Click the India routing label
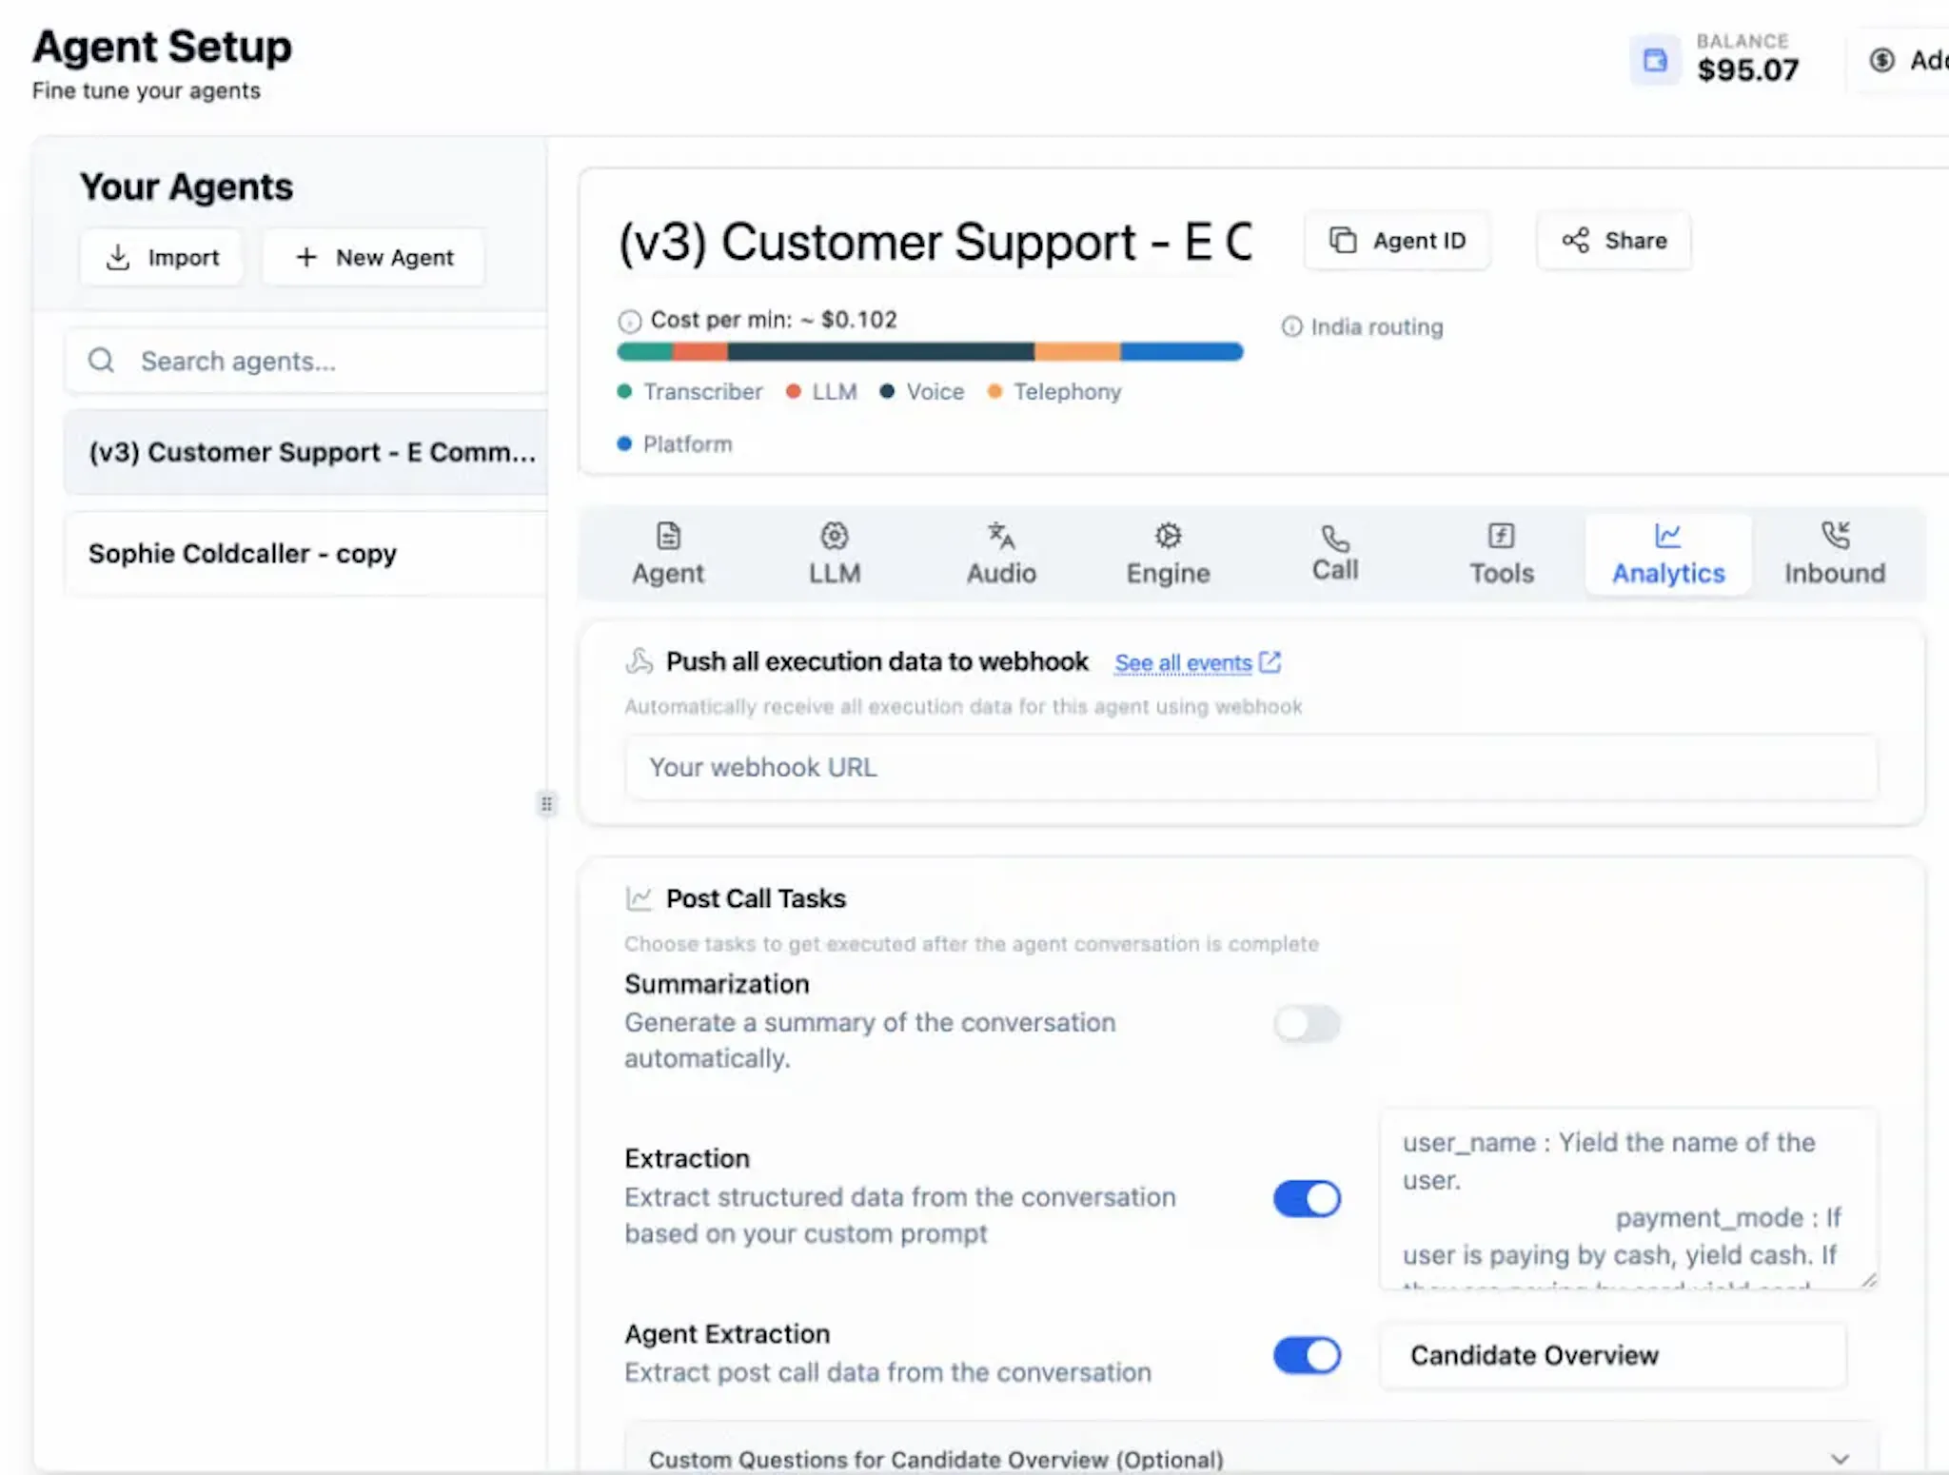Image resolution: width=1949 pixels, height=1475 pixels. click(x=1376, y=326)
